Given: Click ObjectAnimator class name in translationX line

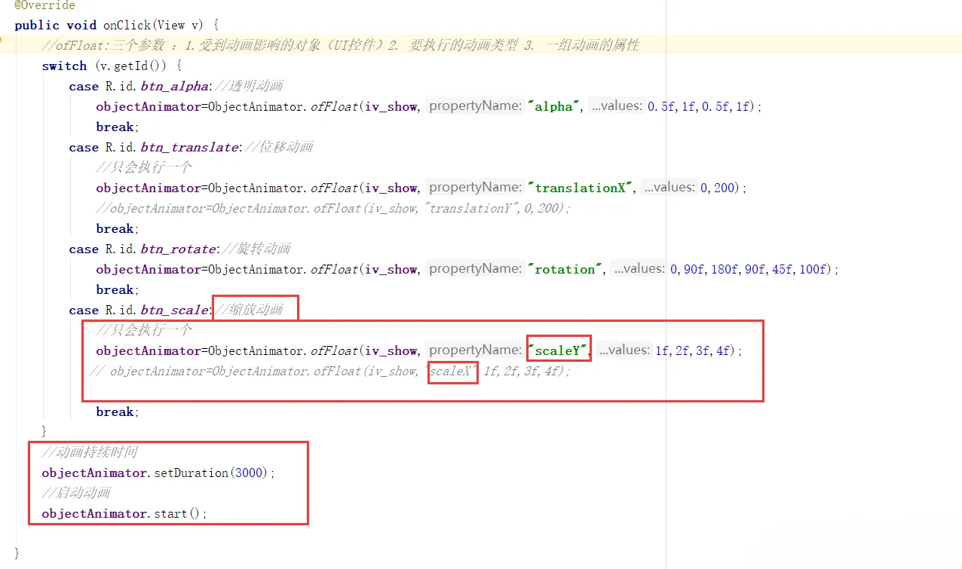Looking at the screenshot, I should pos(256,188).
